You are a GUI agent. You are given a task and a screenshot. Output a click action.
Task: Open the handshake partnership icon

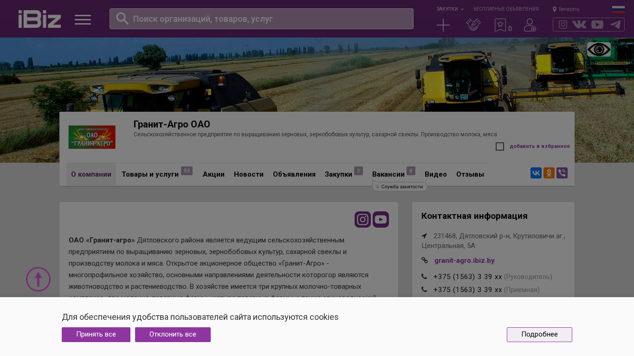[x=473, y=25]
